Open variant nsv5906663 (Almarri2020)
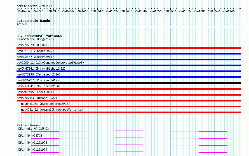Viewport: 249px width, 156px height. [x=37, y=98]
